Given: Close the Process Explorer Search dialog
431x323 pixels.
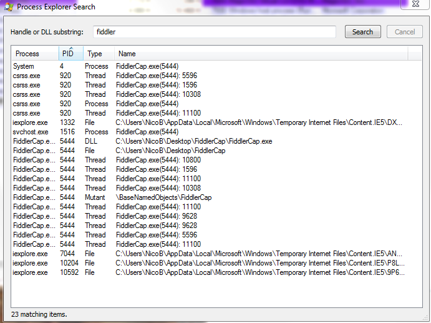Looking at the screenshot, I should [x=415, y=4].
